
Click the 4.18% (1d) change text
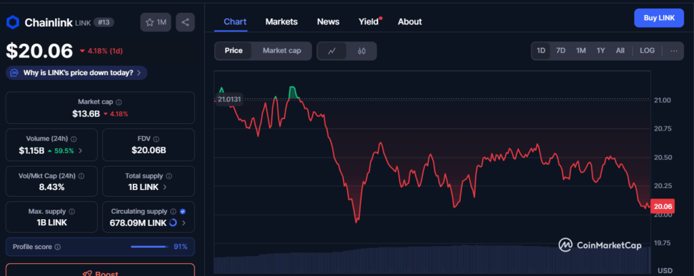105,51
